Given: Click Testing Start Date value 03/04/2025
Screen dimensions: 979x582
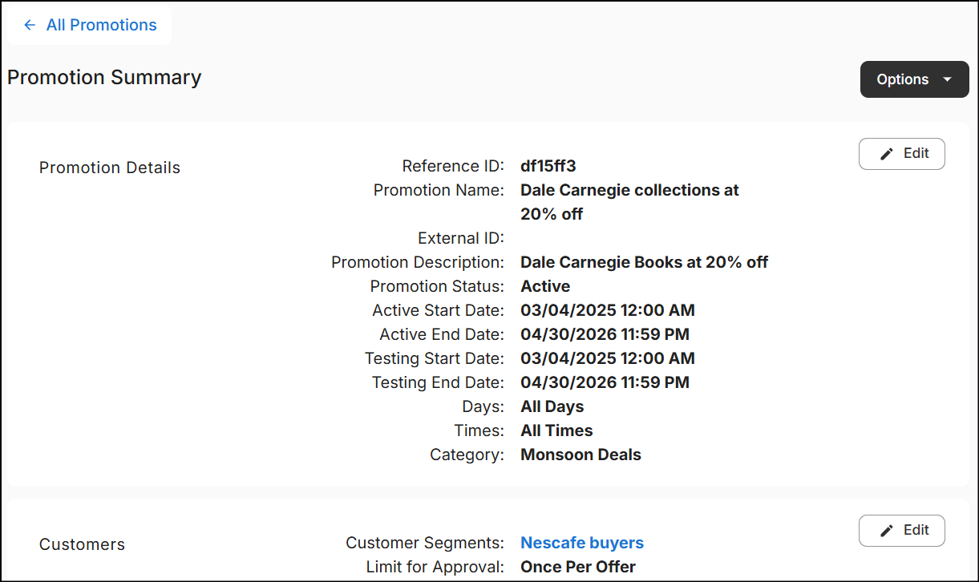Looking at the screenshot, I should click(608, 358).
